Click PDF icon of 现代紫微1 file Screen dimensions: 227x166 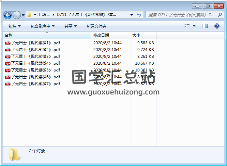[x=8, y=43]
